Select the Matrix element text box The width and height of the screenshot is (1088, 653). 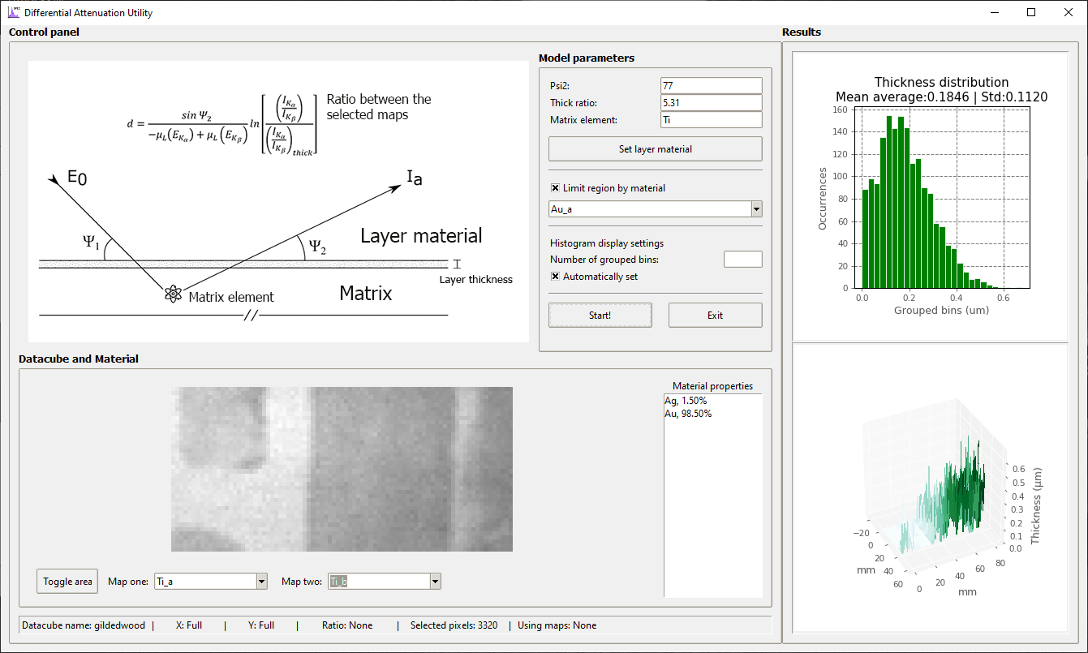(711, 120)
